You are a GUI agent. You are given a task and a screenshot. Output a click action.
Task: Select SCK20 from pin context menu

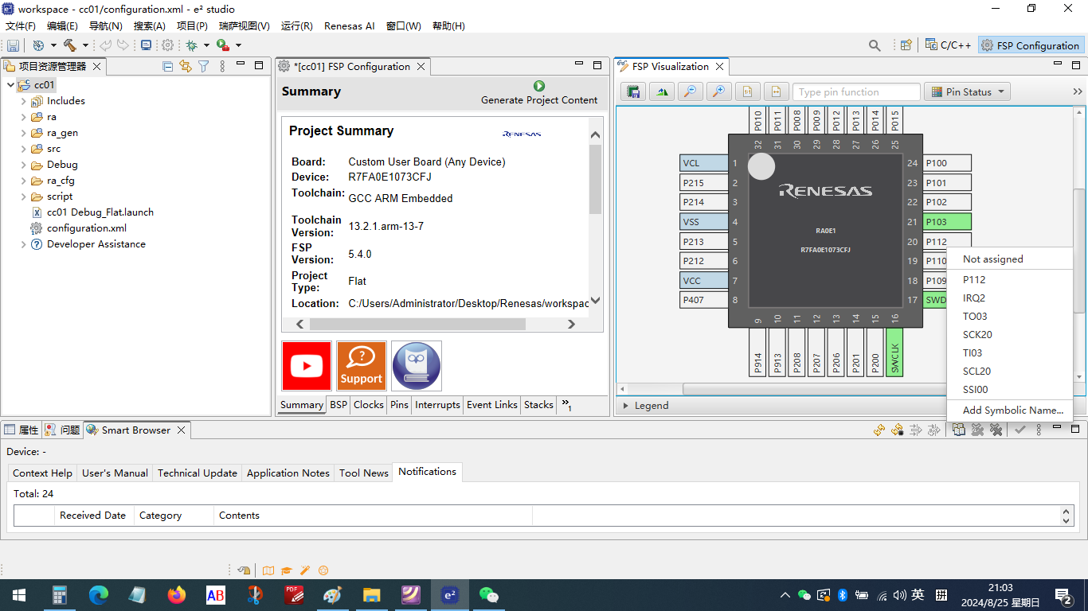[x=977, y=335]
